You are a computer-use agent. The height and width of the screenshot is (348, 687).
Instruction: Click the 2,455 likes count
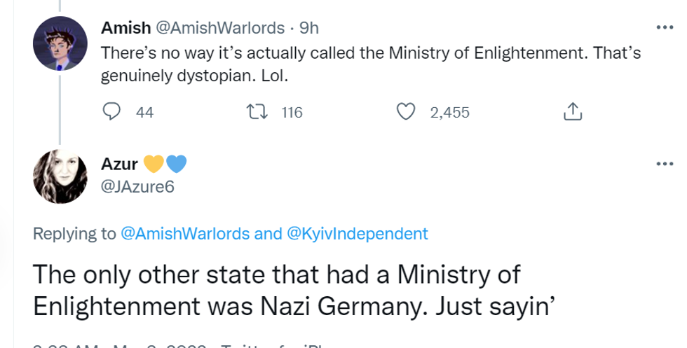tap(449, 112)
